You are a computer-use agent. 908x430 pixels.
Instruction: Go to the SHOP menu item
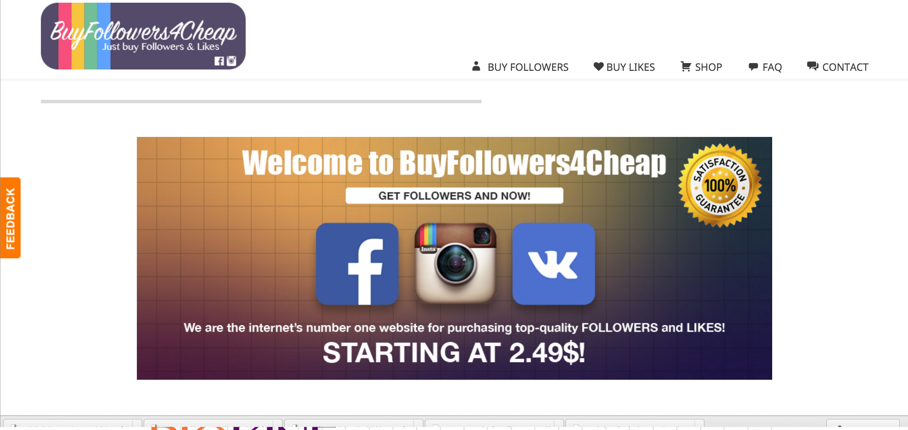click(708, 67)
